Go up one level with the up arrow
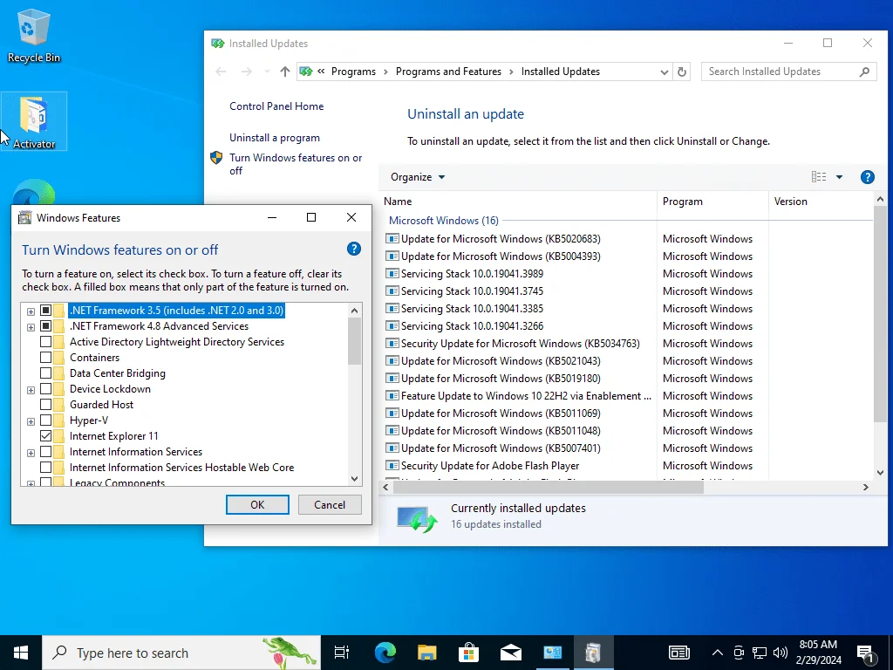This screenshot has width=893, height=670. (285, 72)
